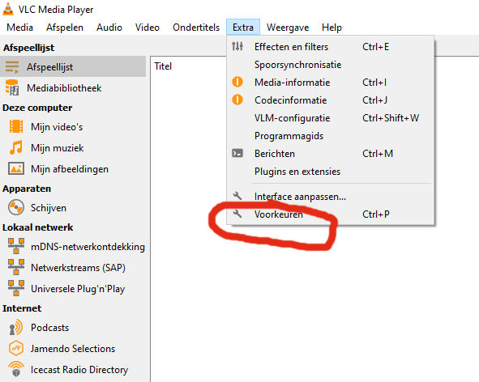Click the orange info icon beside Media-informatie
479x382 pixels.
(x=237, y=82)
